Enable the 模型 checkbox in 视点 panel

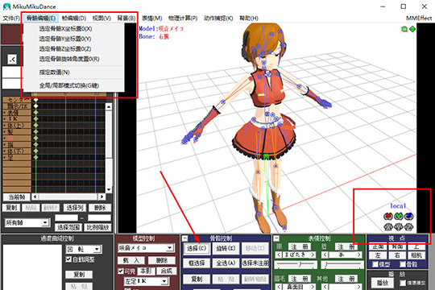[375, 264]
